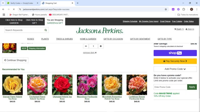The width and height of the screenshot is (200, 112).
Task: Open the GIFTS BY TYPE menu
Action: pyautogui.click(x=165, y=39)
